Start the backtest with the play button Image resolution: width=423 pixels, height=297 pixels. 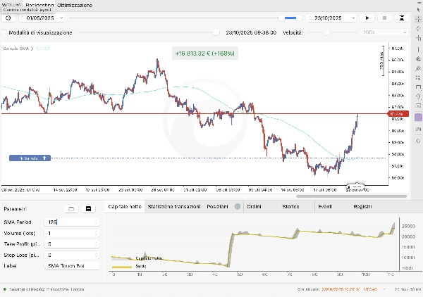point(367,18)
